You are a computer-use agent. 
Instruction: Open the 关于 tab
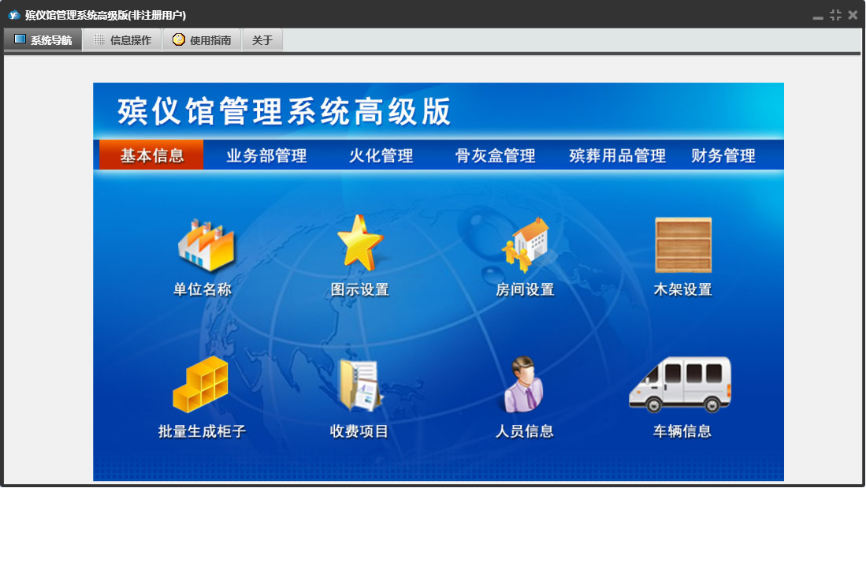coord(262,39)
